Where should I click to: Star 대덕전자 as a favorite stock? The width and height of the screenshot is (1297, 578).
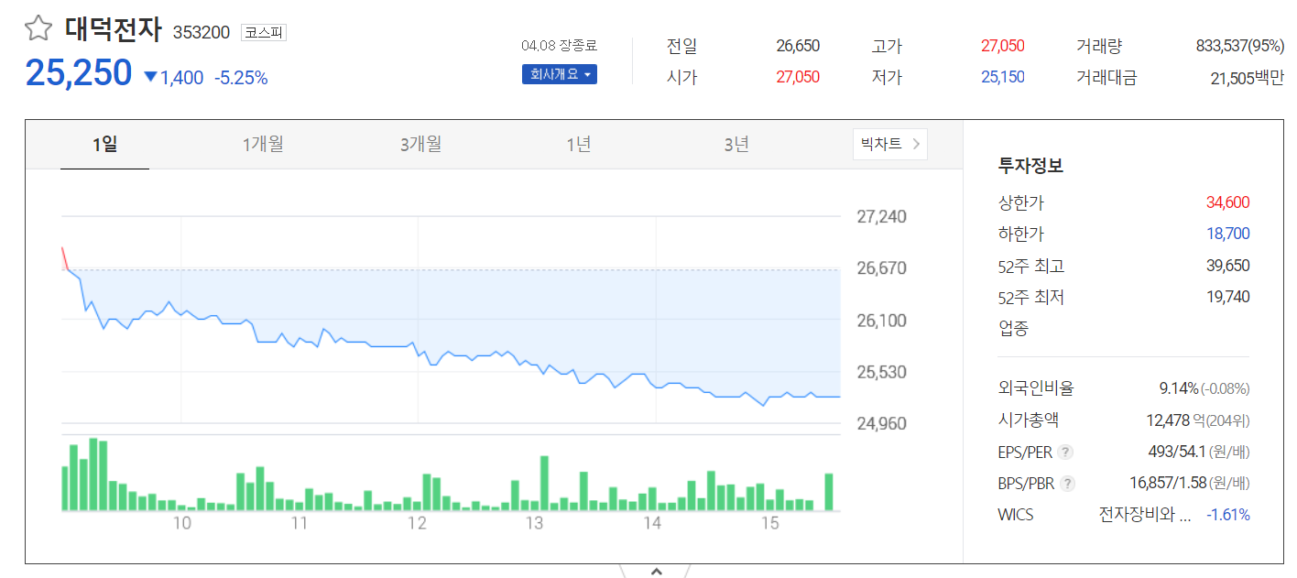click(x=38, y=29)
